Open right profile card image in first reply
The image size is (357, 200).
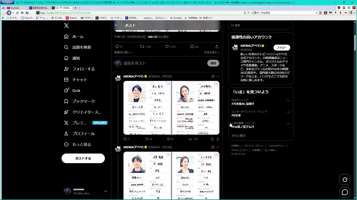point(196,108)
